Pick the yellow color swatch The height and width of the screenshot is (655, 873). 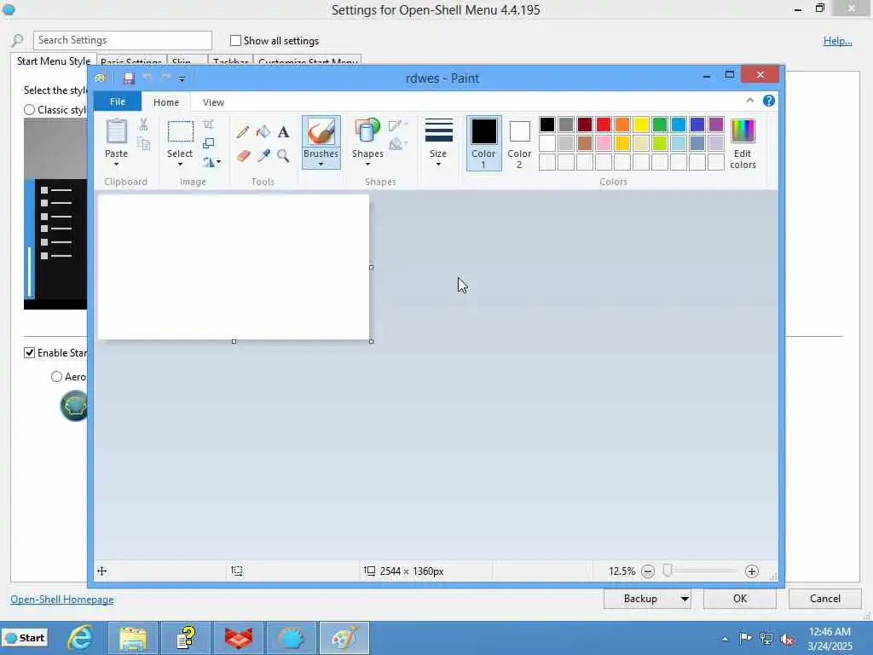click(x=641, y=125)
